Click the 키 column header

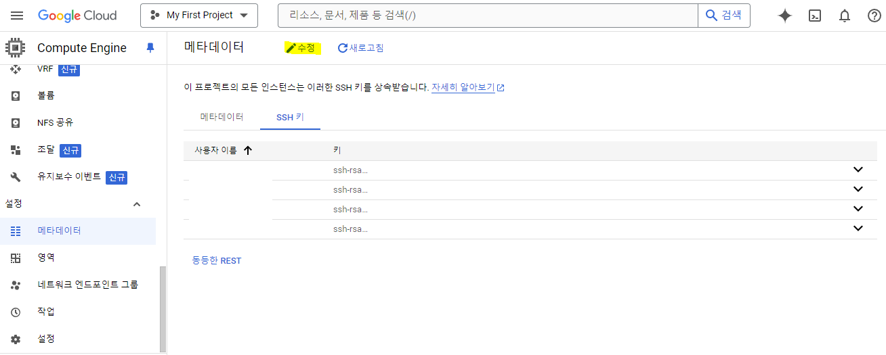coord(337,151)
